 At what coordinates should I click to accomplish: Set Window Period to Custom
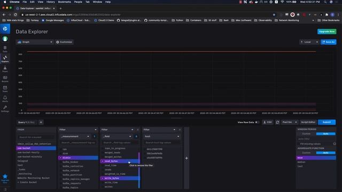[x=306, y=134]
